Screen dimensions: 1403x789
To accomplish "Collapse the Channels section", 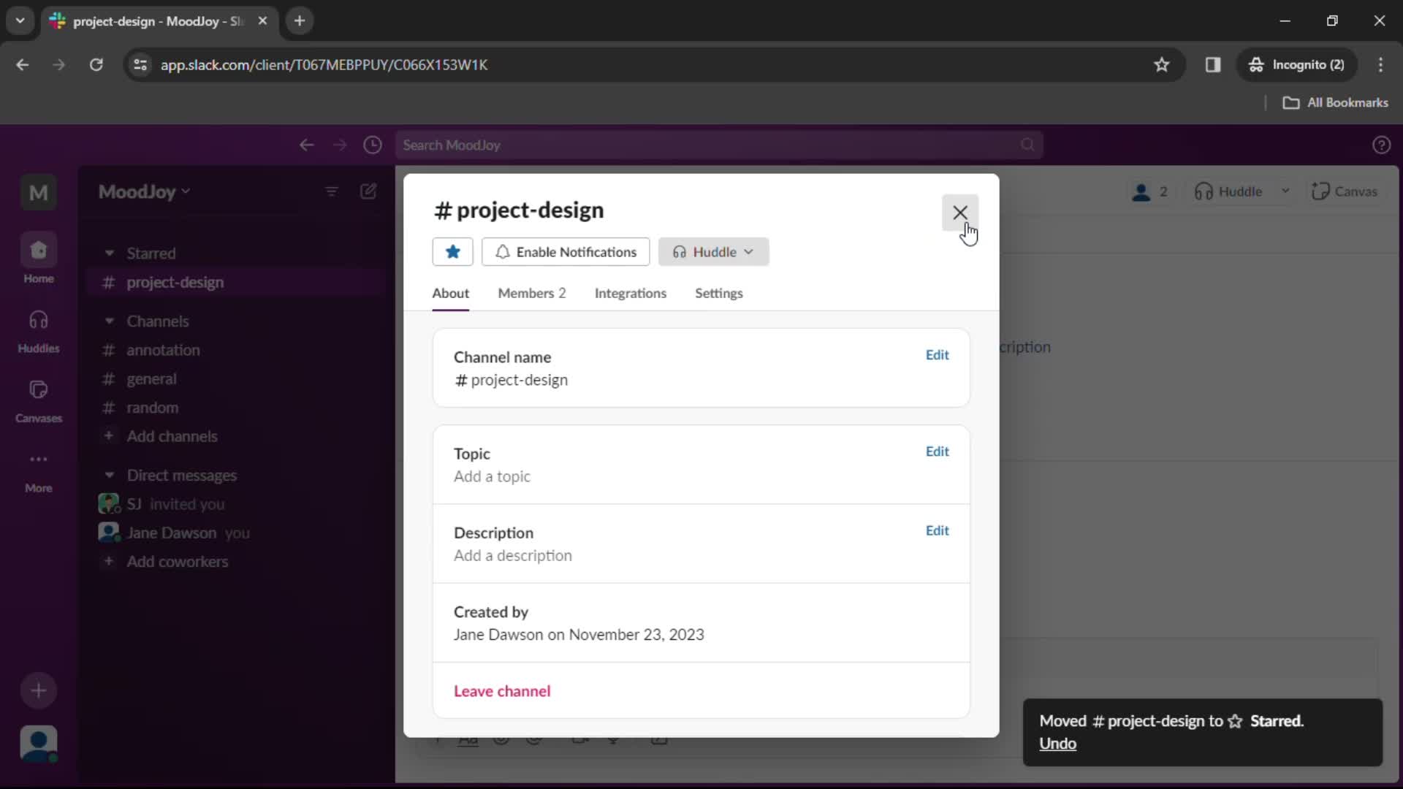I will coord(110,321).
